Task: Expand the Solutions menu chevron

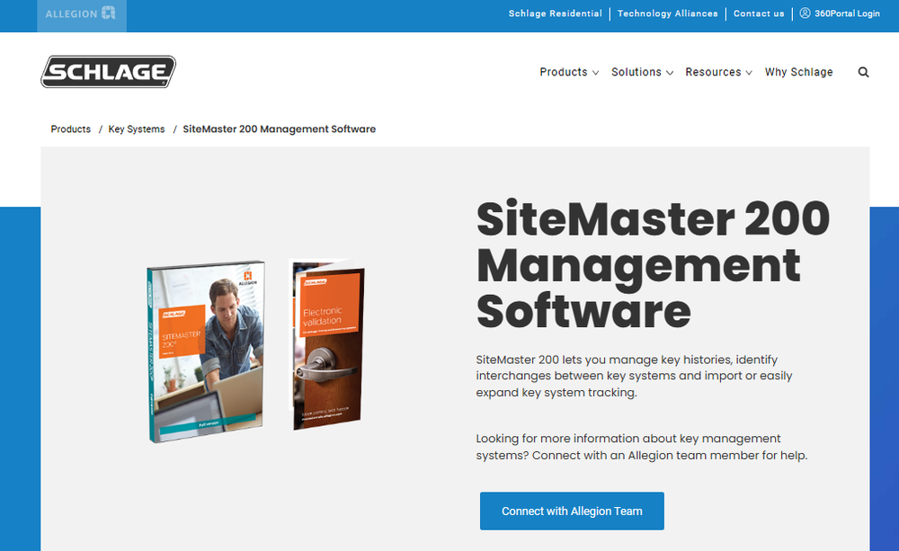Action: [670, 73]
